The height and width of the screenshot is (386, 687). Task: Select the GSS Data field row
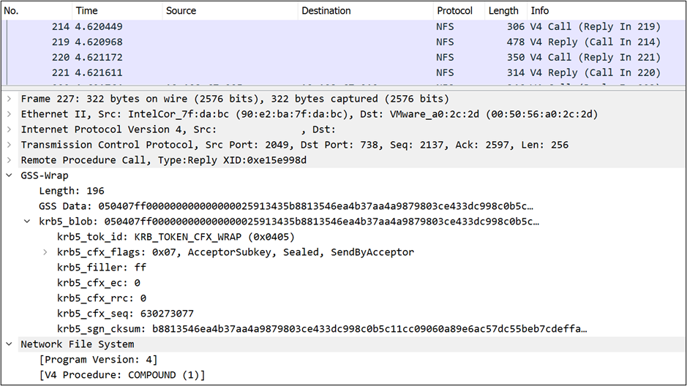(x=285, y=206)
